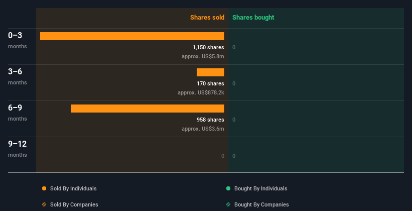The image size is (412, 211).
Task: Select the 6–9 months orange bar
Action: point(148,109)
